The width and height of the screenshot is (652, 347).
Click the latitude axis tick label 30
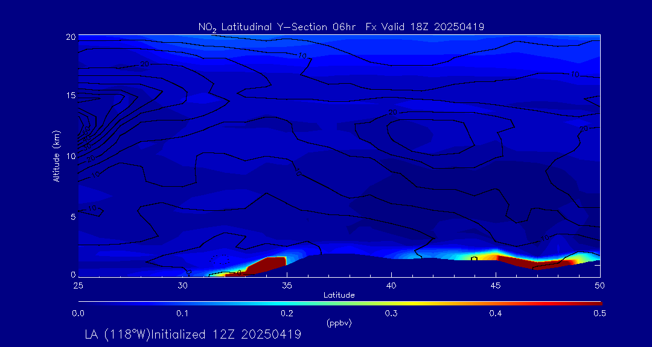click(182, 286)
